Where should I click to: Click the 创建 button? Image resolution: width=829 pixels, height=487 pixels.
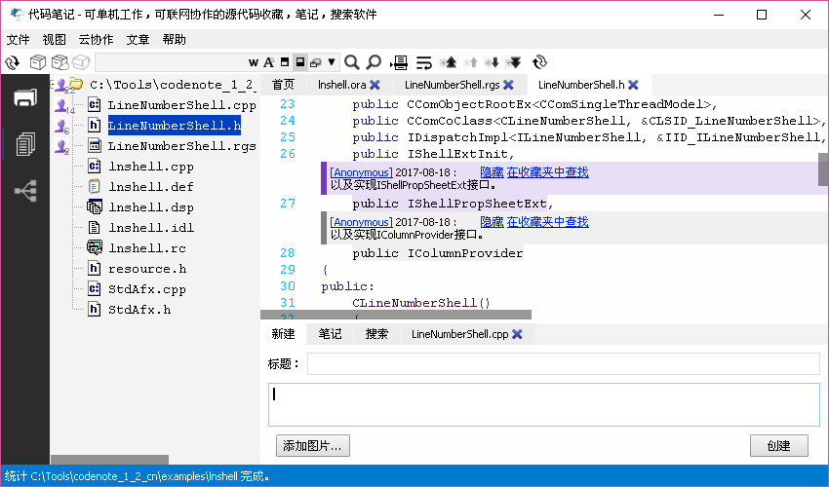point(779,446)
